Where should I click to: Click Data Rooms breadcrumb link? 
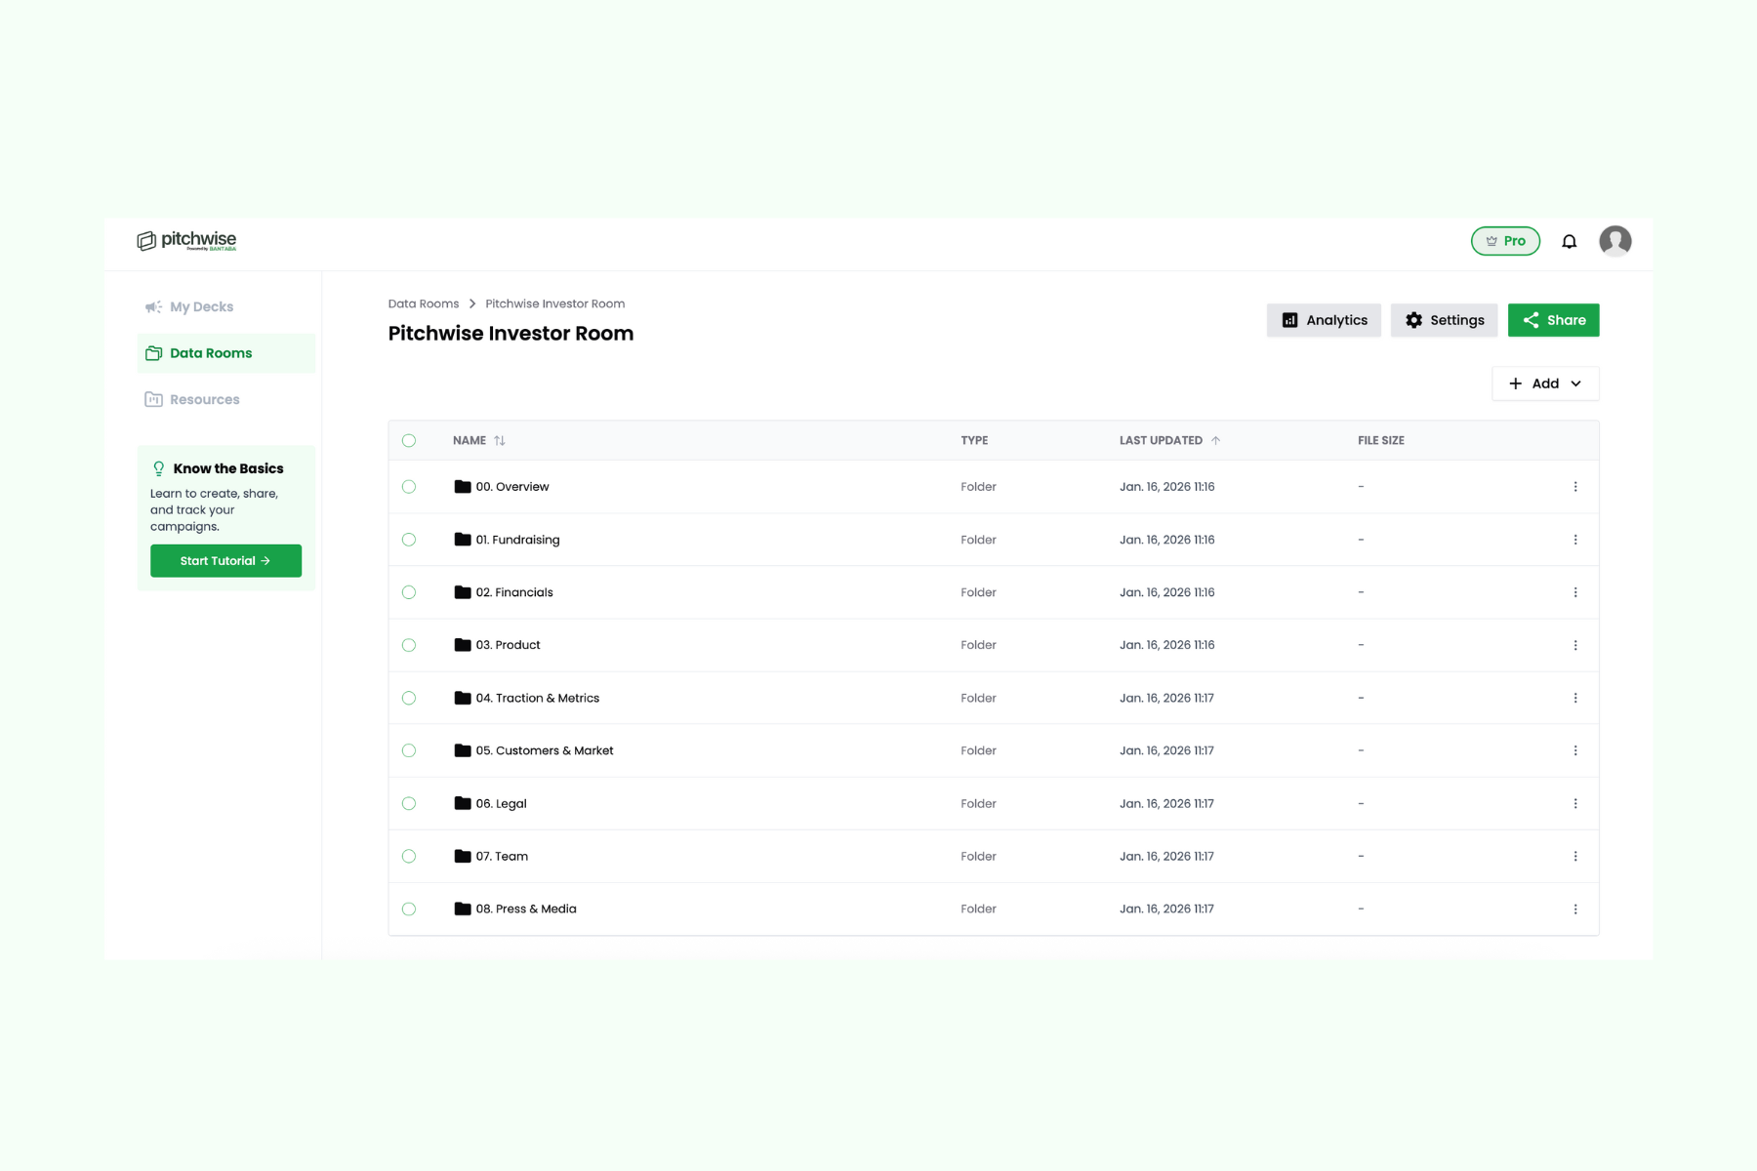point(423,303)
